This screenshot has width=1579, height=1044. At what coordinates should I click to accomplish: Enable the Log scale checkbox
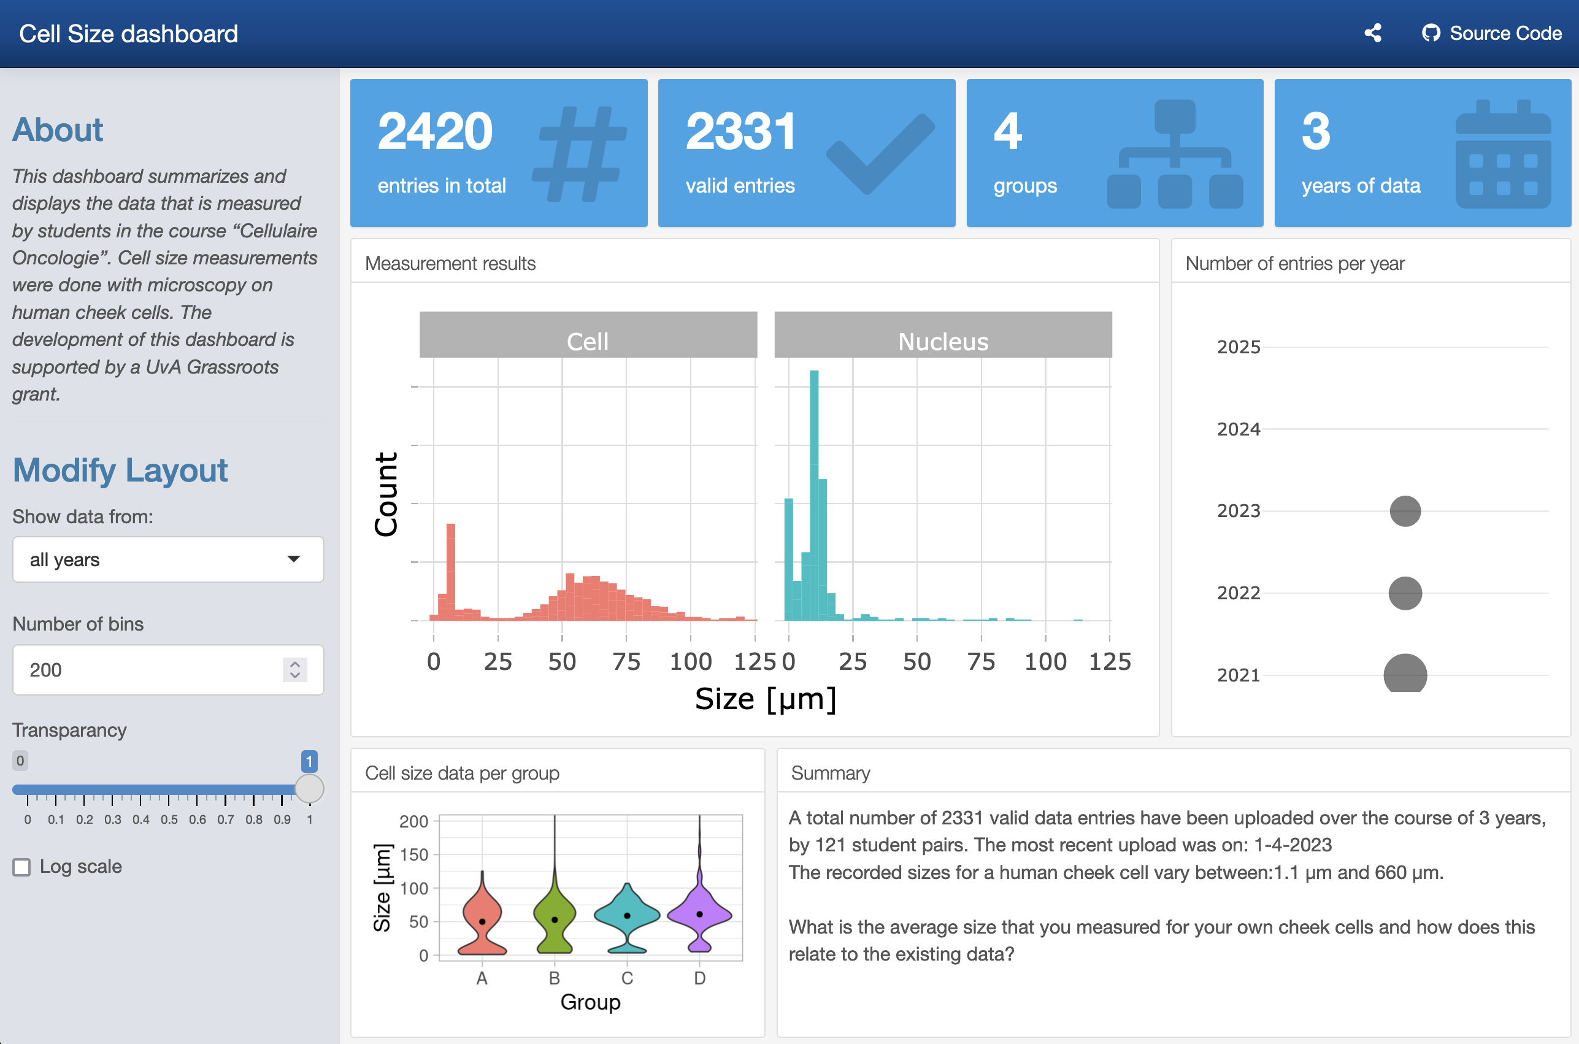point(22,867)
